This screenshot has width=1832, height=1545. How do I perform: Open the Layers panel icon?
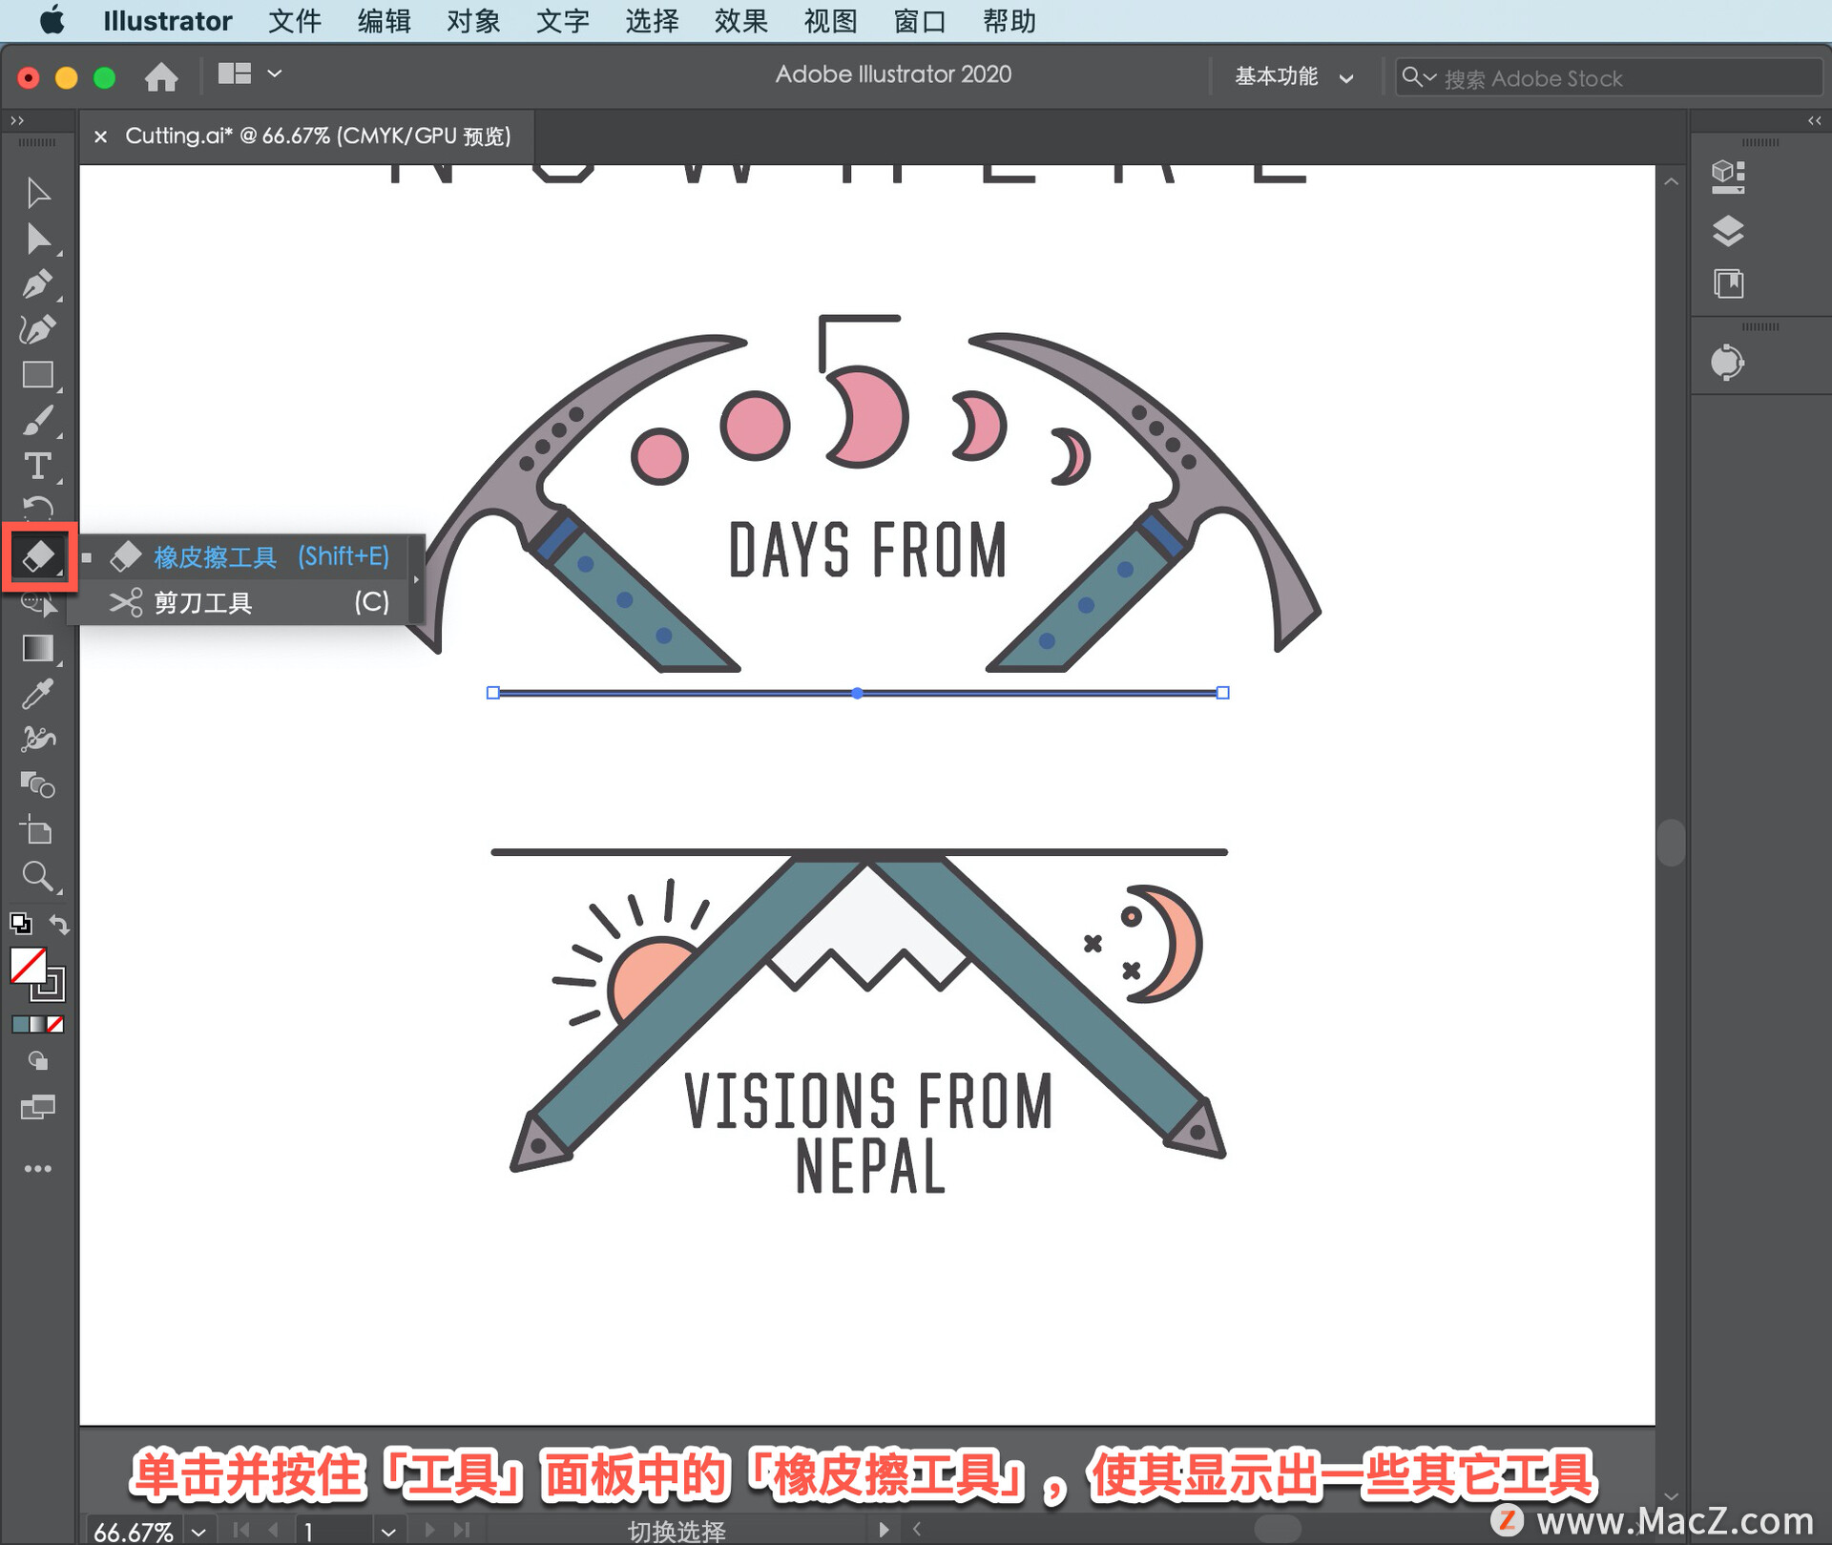tap(1728, 231)
